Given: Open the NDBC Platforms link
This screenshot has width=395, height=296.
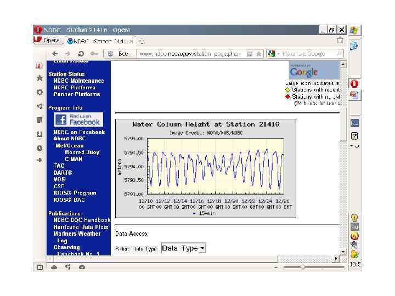Looking at the screenshot, I should tap(74, 88).
